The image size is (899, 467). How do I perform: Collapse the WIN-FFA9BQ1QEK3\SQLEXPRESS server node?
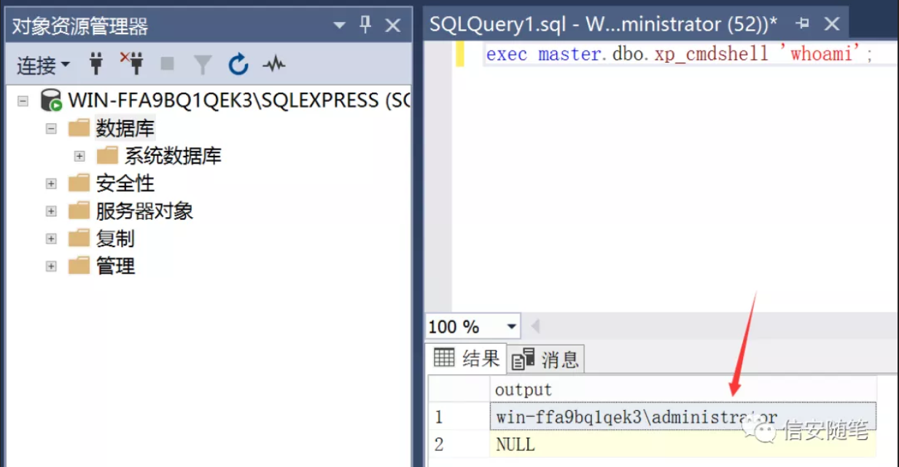pyautogui.click(x=23, y=101)
